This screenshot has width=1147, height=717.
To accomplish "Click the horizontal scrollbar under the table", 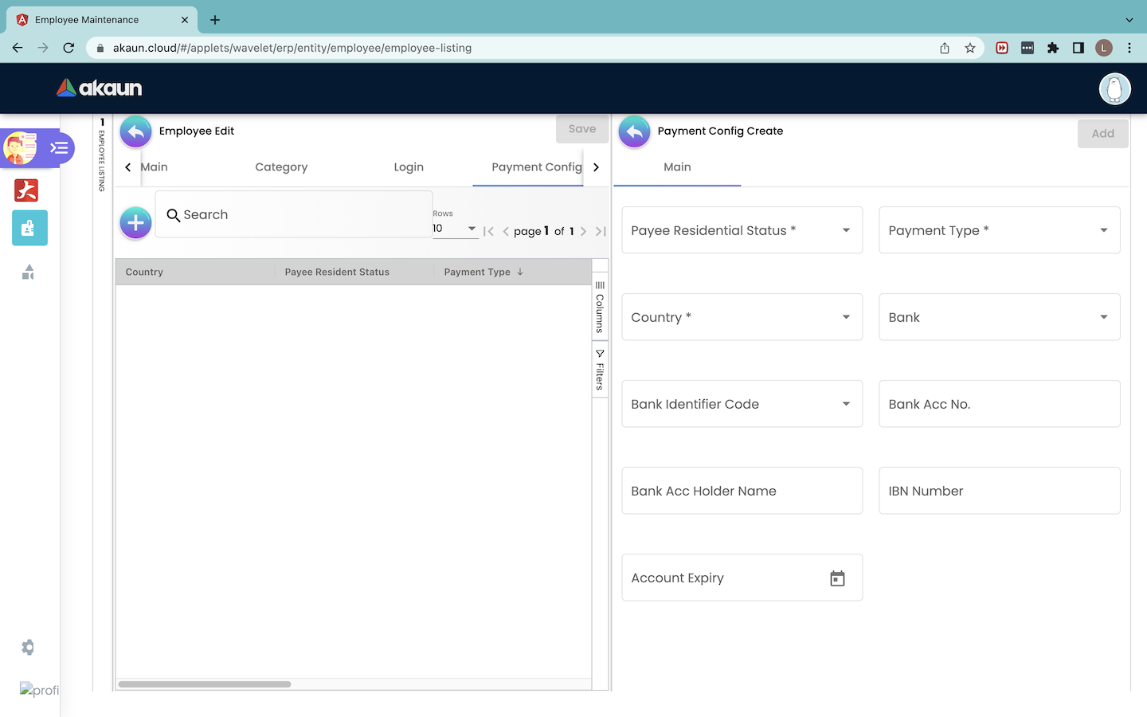I will pyautogui.click(x=205, y=684).
